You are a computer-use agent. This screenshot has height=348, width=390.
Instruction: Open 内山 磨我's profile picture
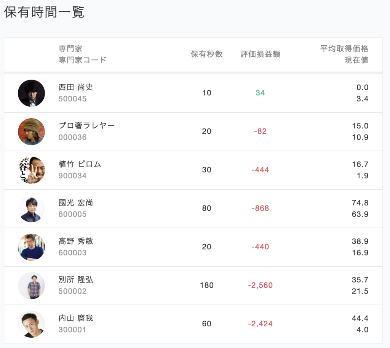pyautogui.click(x=32, y=324)
